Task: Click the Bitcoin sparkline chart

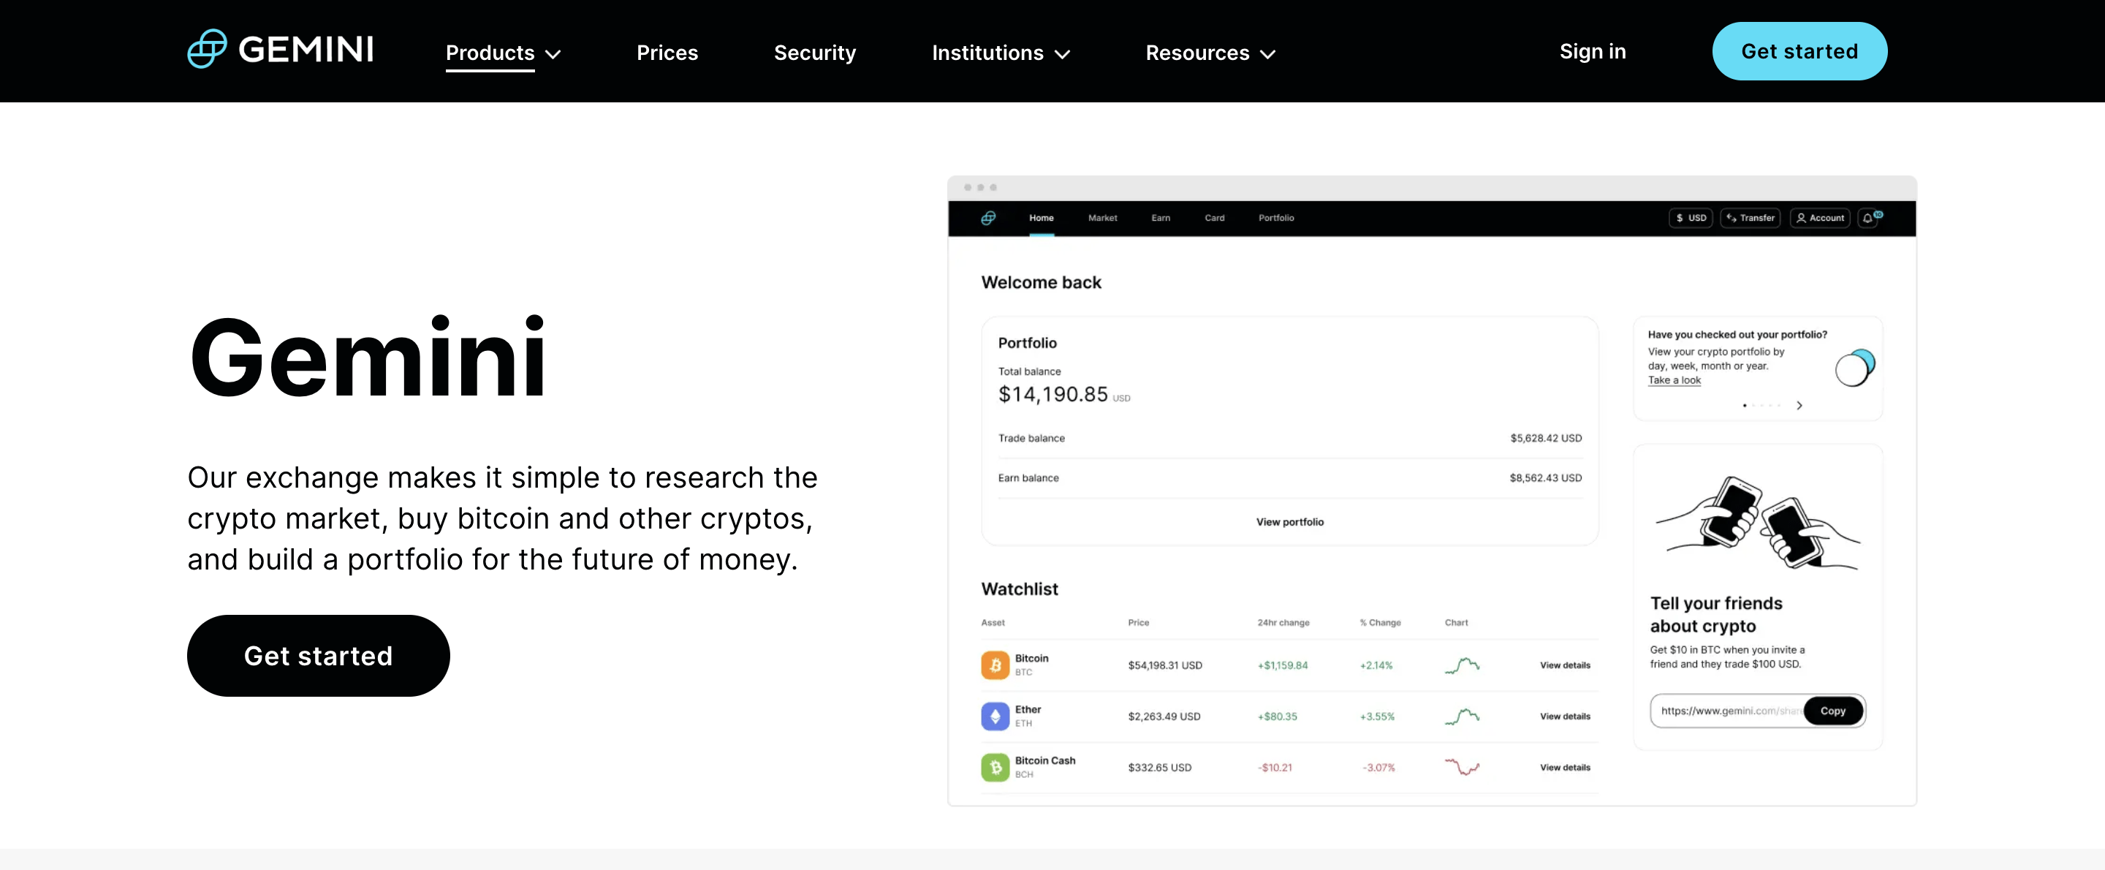Action: pyautogui.click(x=1462, y=665)
